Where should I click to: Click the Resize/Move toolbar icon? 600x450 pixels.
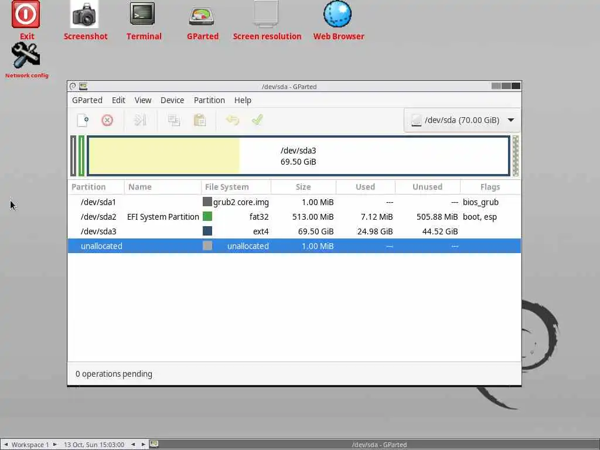140,120
